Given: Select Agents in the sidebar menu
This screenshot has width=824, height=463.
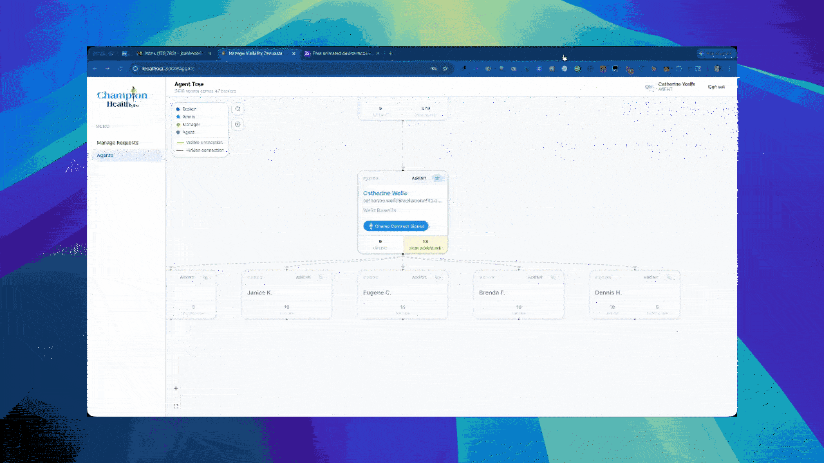Looking at the screenshot, I should click(x=104, y=155).
